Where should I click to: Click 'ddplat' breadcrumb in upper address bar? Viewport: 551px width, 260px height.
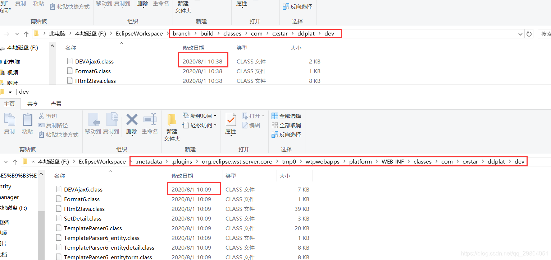[x=306, y=34]
